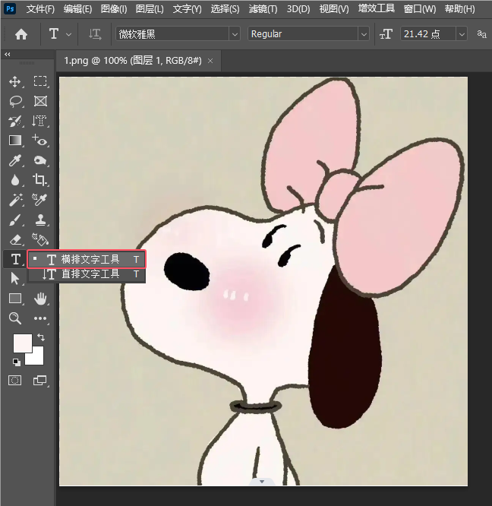Open the 视图(V) menu

point(334,8)
